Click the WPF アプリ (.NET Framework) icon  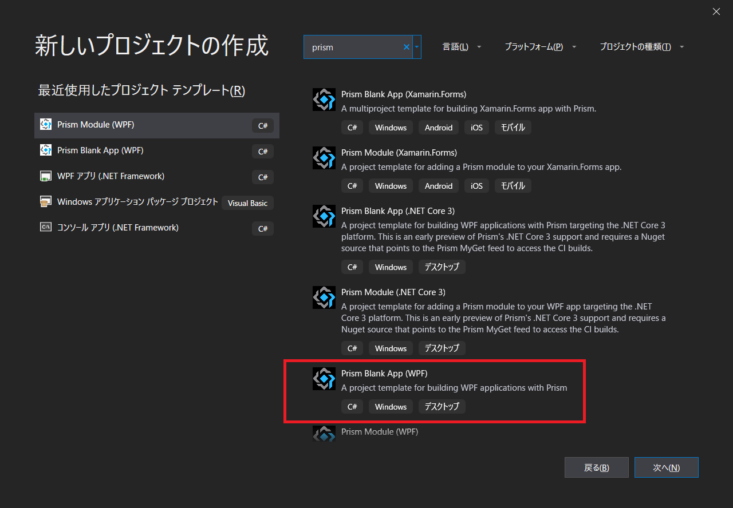click(46, 176)
